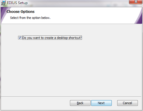The image size is (143, 111).
Task: Go to the previous step with Back
Action: click(80, 103)
